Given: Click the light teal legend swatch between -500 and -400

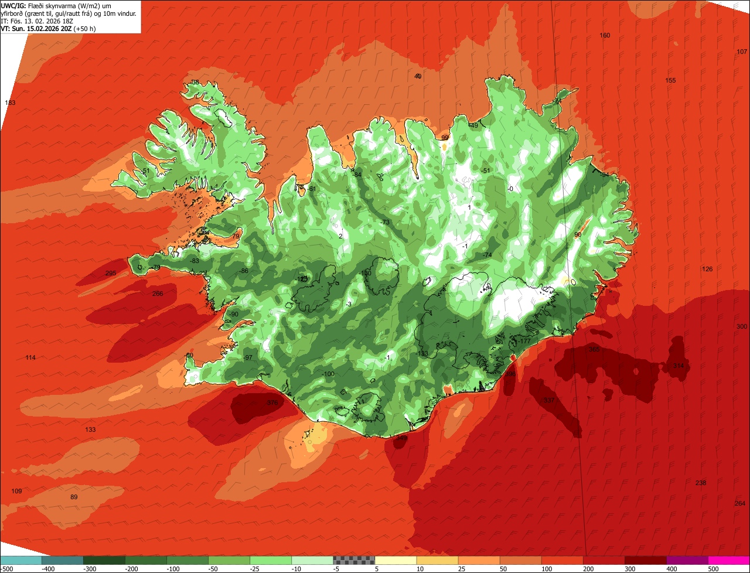Looking at the screenshot, I should pos(21,560).
